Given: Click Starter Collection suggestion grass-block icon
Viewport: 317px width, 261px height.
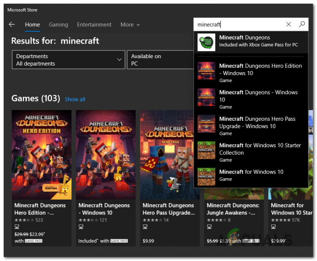Looking at the screenshot, I should coord(206,150).
